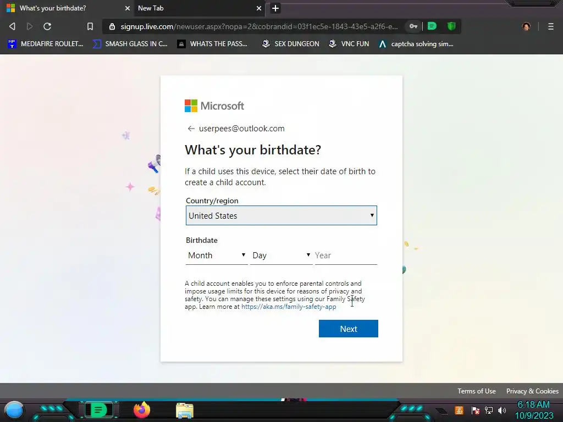This screenshot has width=563, height=422.
Task: Go back with the browser back arrow
Action: (12, 26)
